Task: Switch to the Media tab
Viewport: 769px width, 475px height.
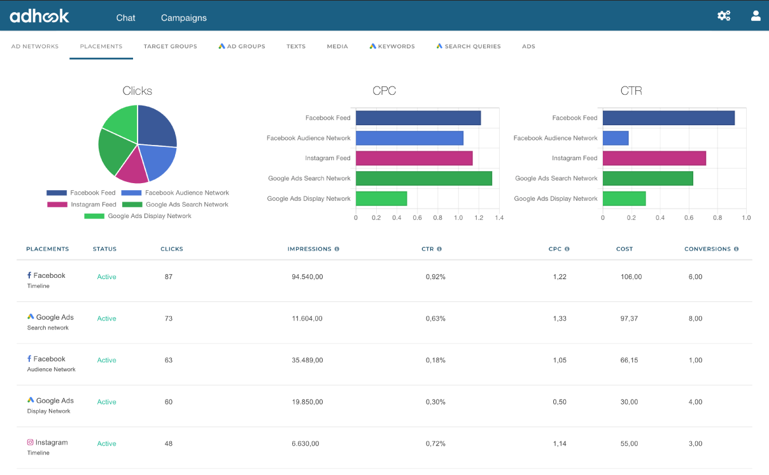Action: [x=337, y=46]
